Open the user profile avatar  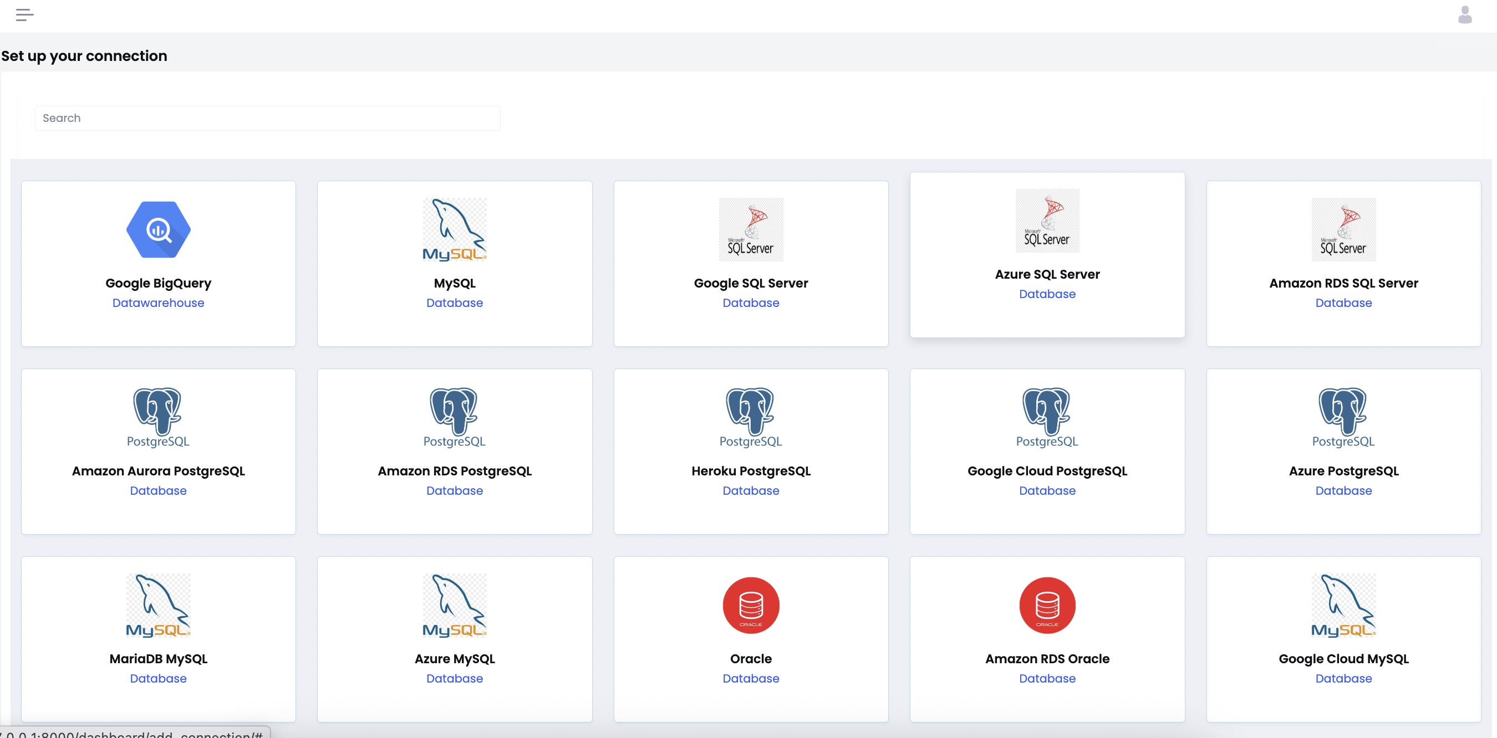(1464, 15)
